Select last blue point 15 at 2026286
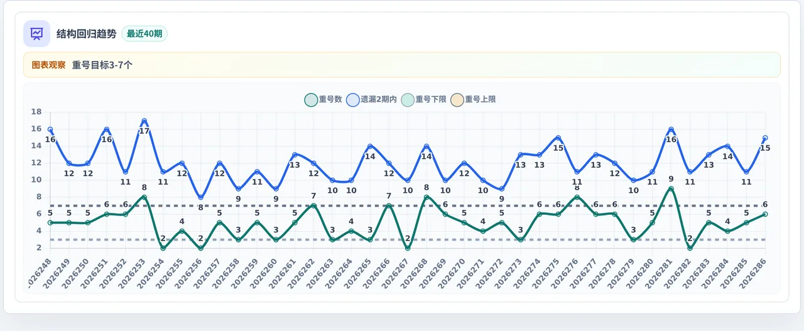 point(765,138)
